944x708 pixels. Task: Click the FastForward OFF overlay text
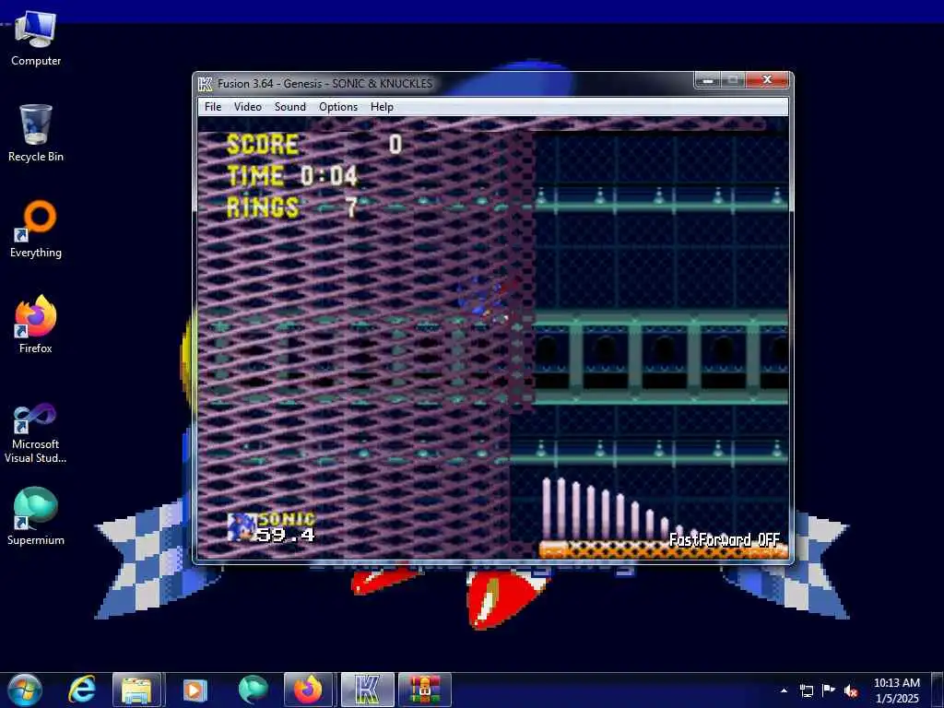point(725,539)
